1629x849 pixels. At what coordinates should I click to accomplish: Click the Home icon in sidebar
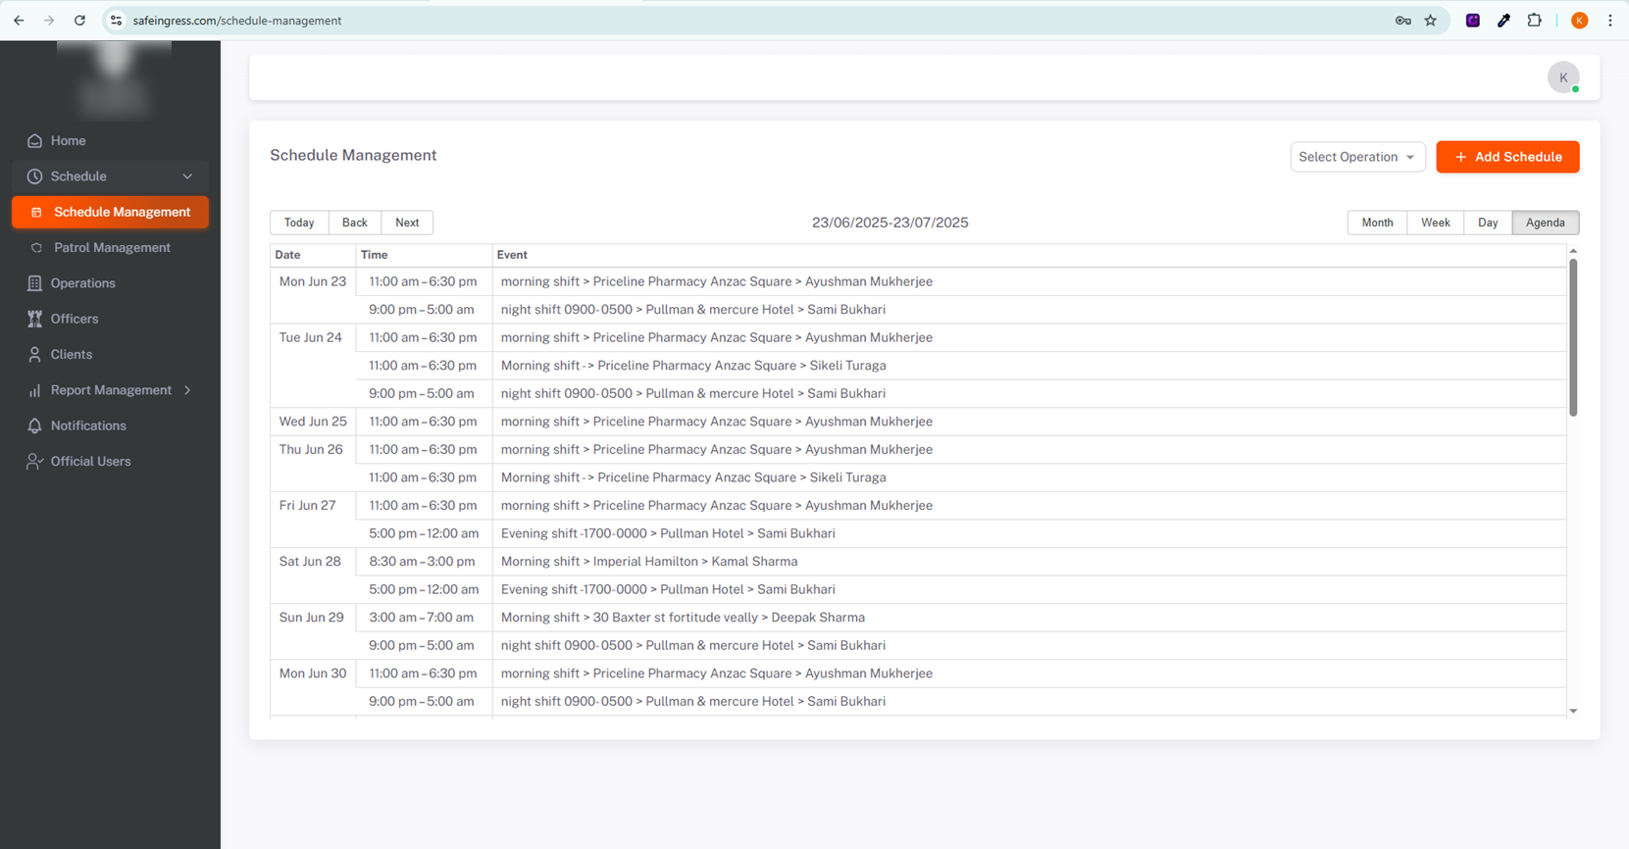point(35,141)
